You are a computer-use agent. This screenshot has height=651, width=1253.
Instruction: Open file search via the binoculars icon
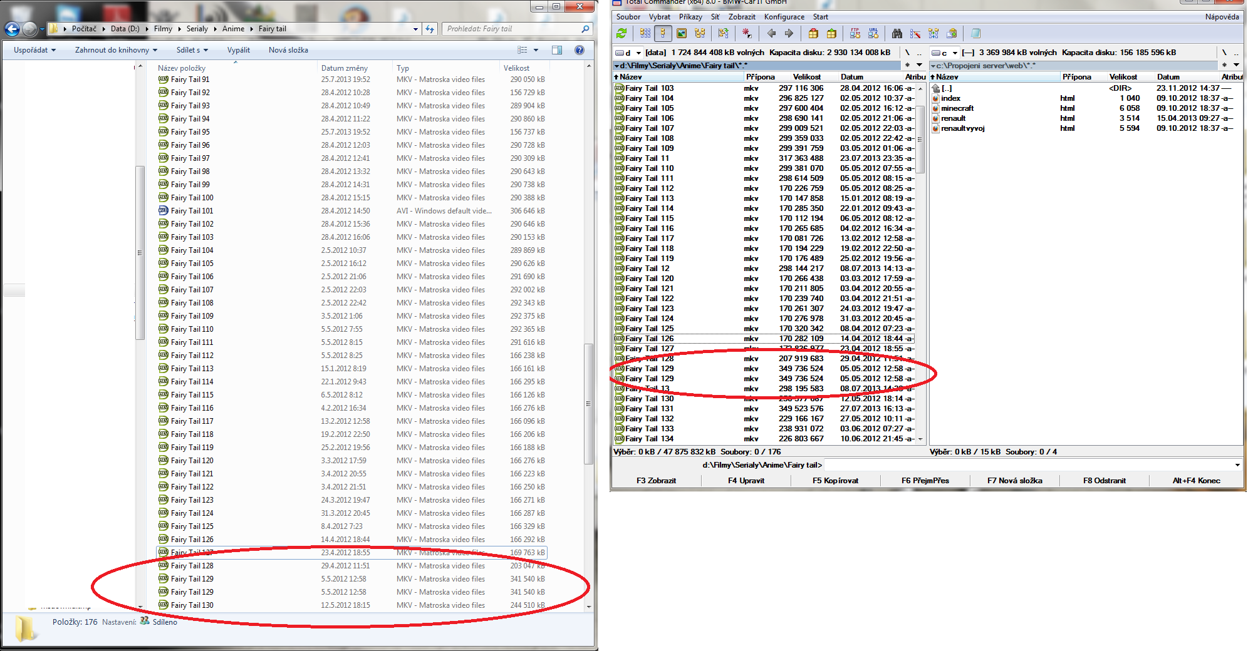coord(897,34)
